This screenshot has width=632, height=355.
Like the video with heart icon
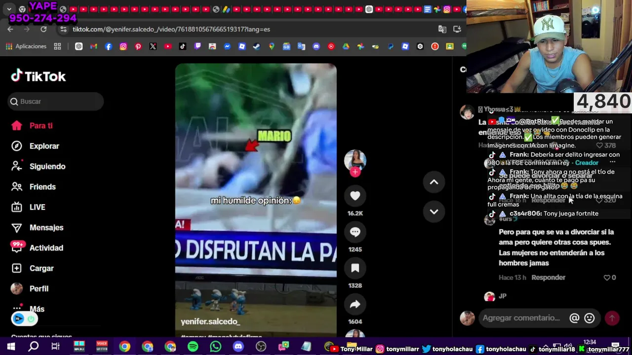click(x=355, y=196)
